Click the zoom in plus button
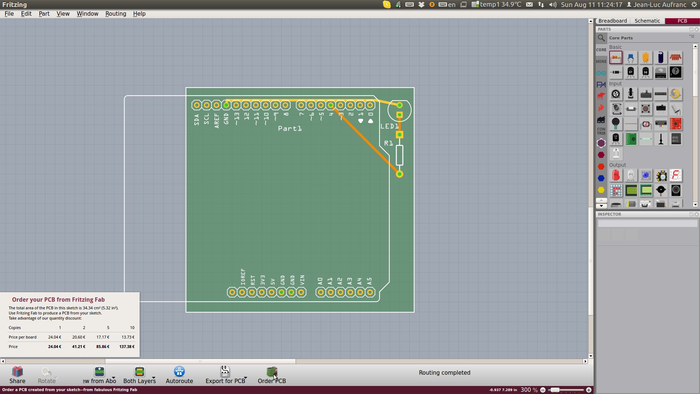Viewport: 700px width, 394px height. (x=588, y=390)
